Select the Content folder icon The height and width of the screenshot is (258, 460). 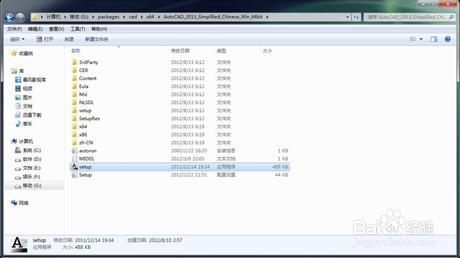[x=75, y=78]
